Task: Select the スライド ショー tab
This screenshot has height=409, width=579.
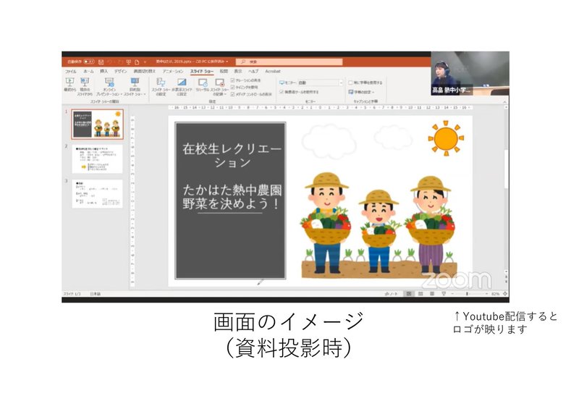Action: (x=202, y=72)
